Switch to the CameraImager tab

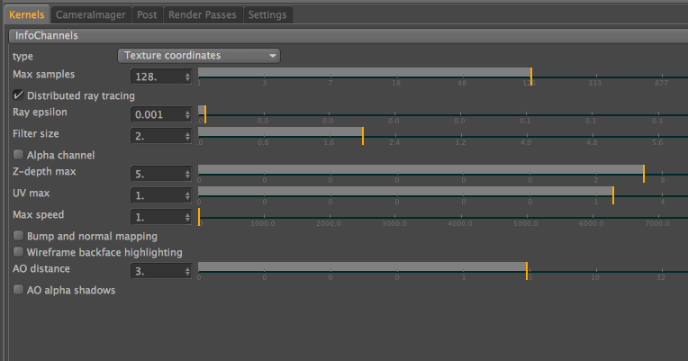pyautogui.click(x=91, y=14)
